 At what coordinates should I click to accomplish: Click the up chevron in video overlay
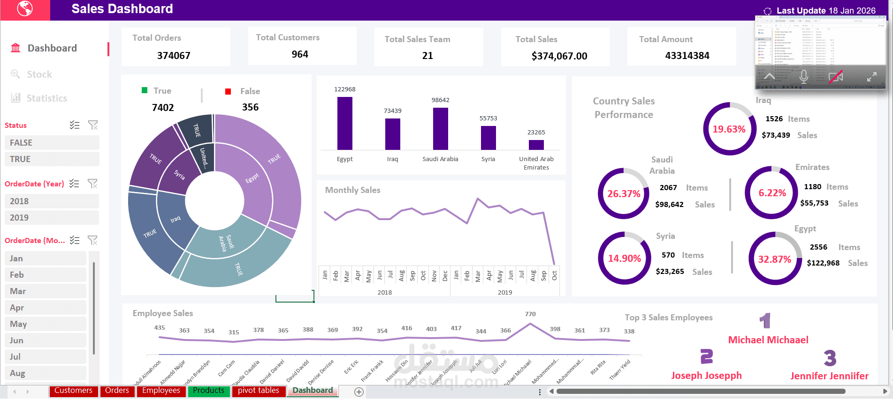[770, 76]
